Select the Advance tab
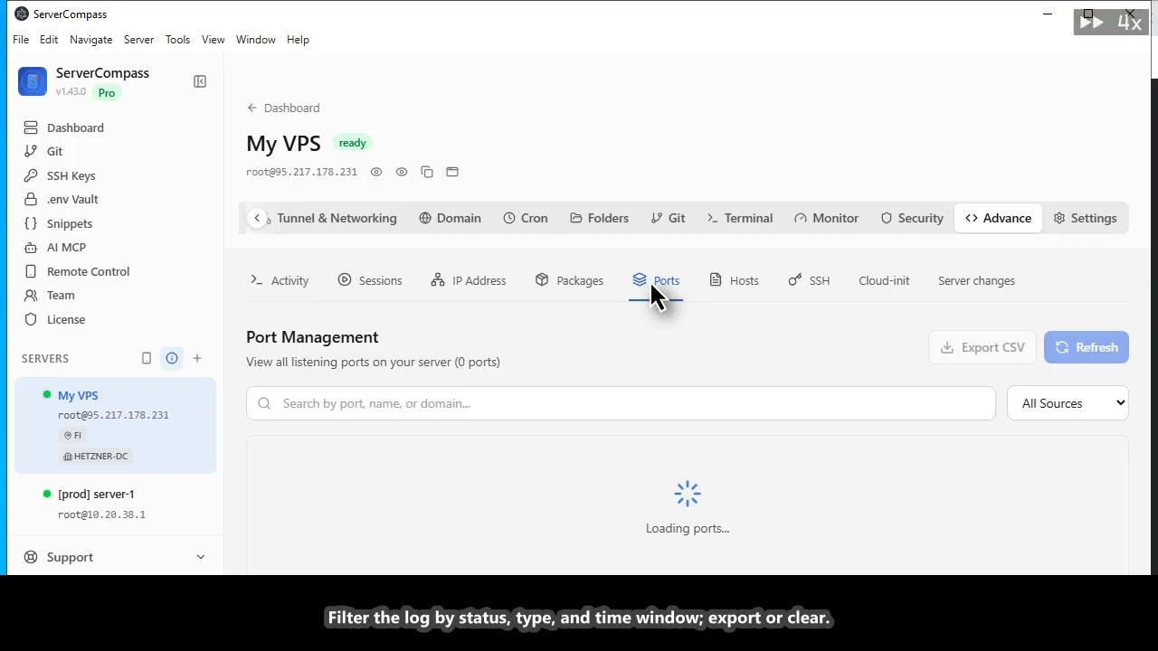 (x=998, y=218)
